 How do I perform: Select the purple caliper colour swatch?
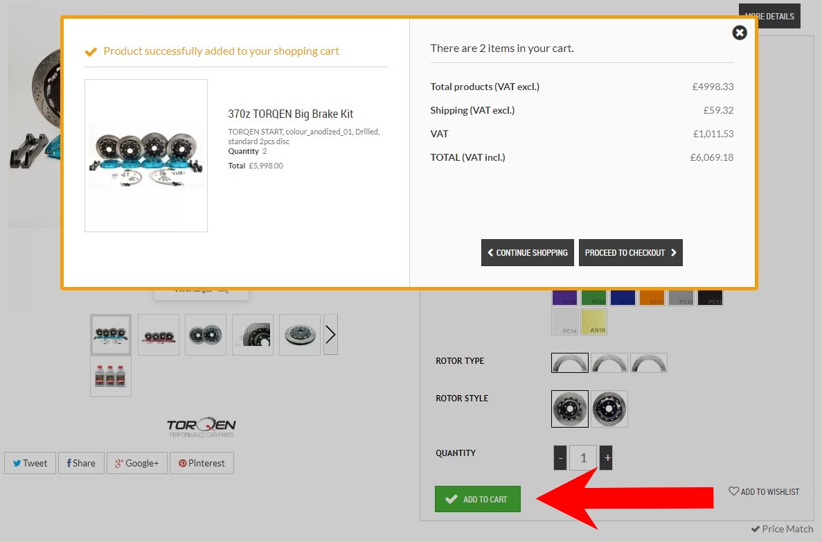564,297
